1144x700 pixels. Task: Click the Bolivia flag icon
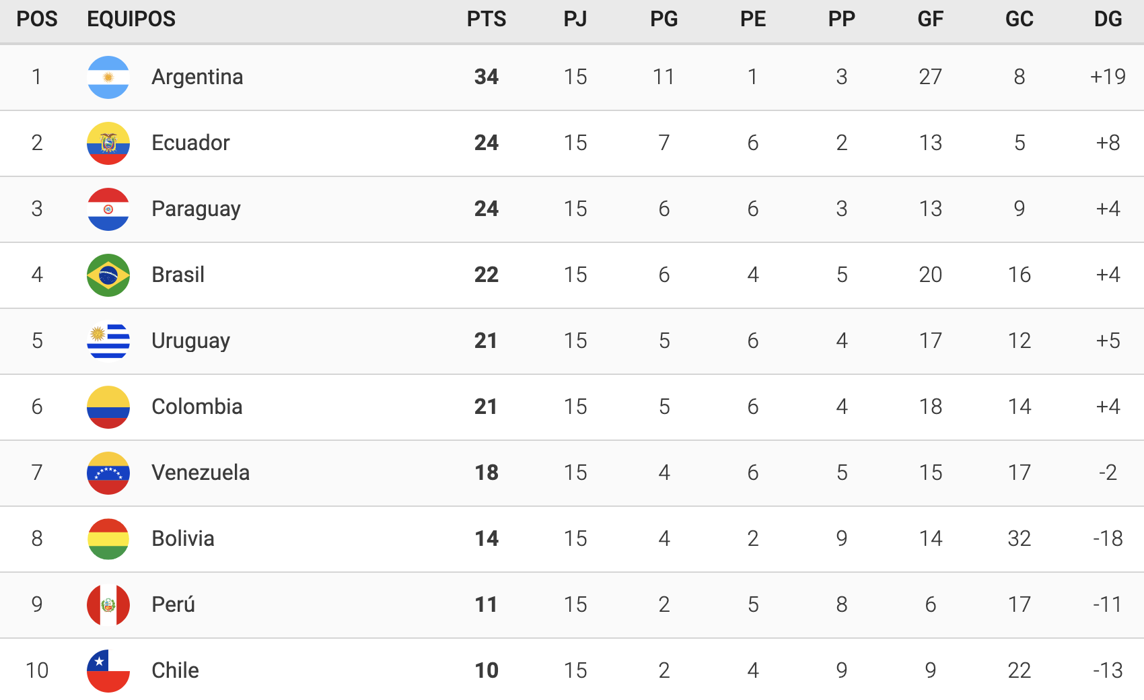[x=108, y=539]
